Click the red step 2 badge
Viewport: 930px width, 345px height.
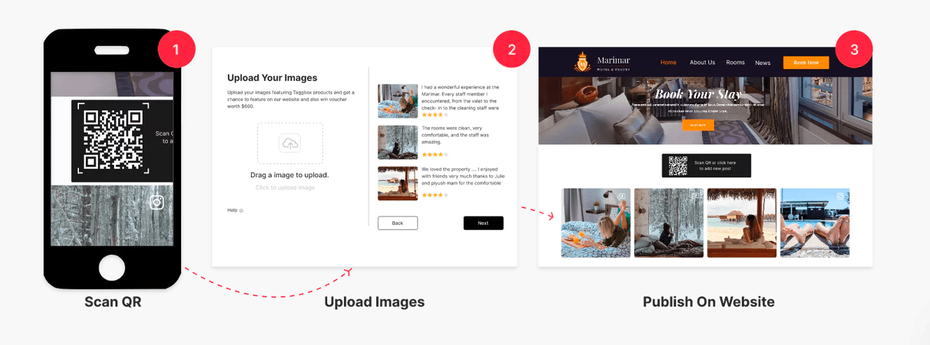tap(512, 49)
